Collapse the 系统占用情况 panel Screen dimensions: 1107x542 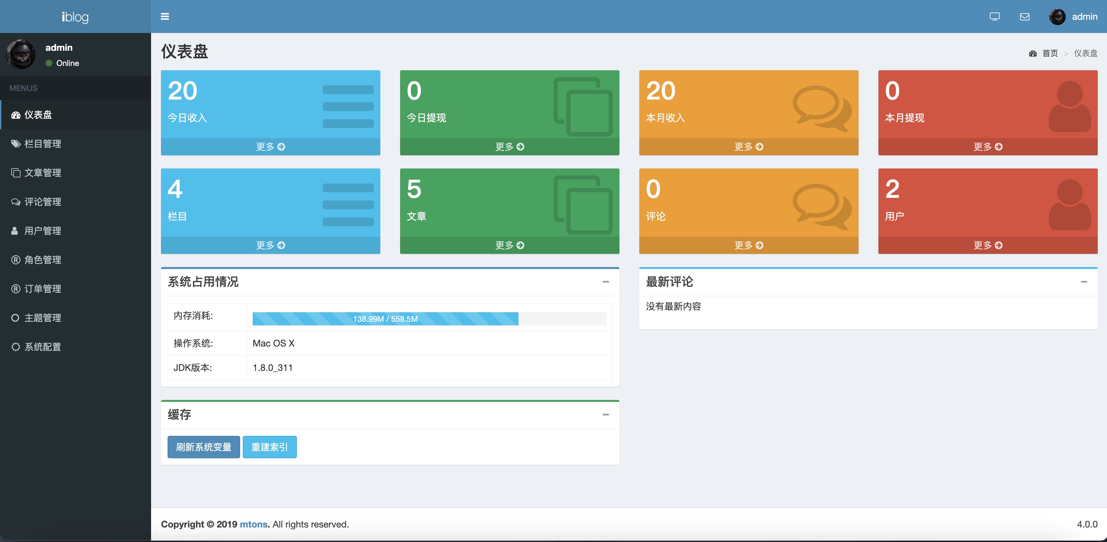(606, 282)
